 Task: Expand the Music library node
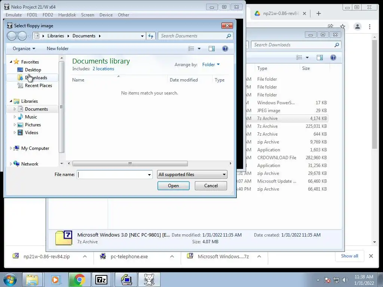15,117
